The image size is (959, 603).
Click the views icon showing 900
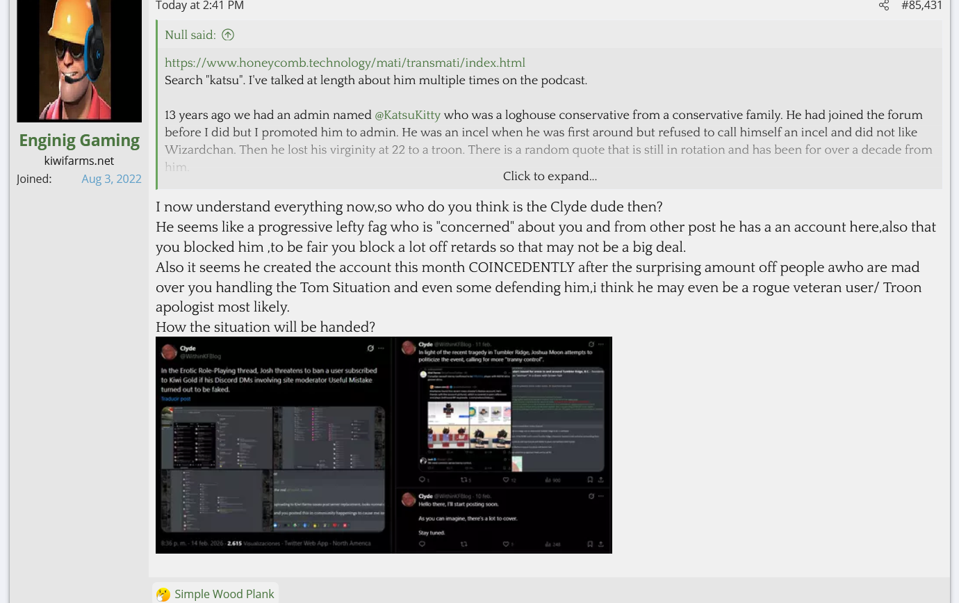pyautogui.click(x=548, y=480)
